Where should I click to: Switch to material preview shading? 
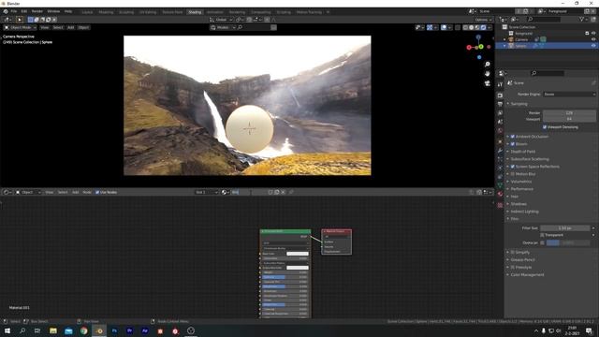point(477,27)
